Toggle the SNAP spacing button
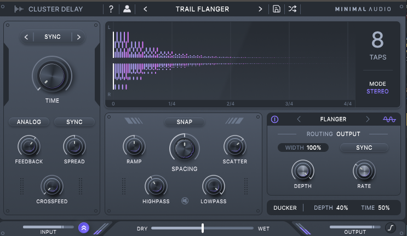This screenshot has width=407, height=236. (184, 122)
